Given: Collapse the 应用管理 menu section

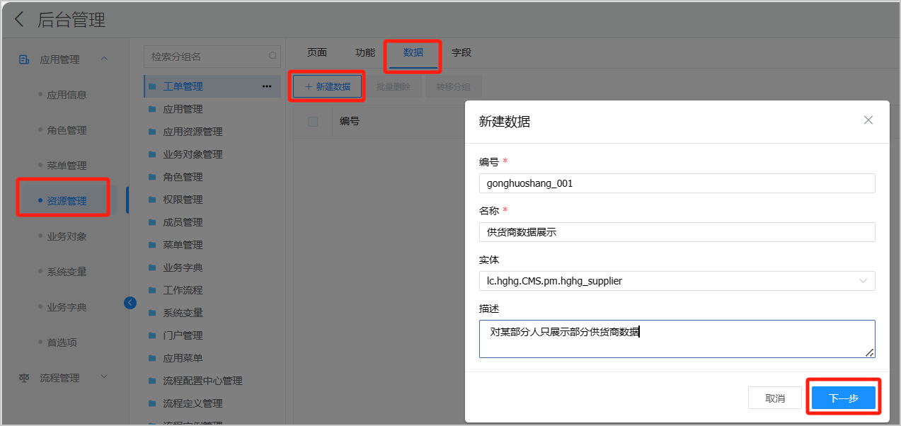Looking at the screenshot, I should tap(104, 59).
